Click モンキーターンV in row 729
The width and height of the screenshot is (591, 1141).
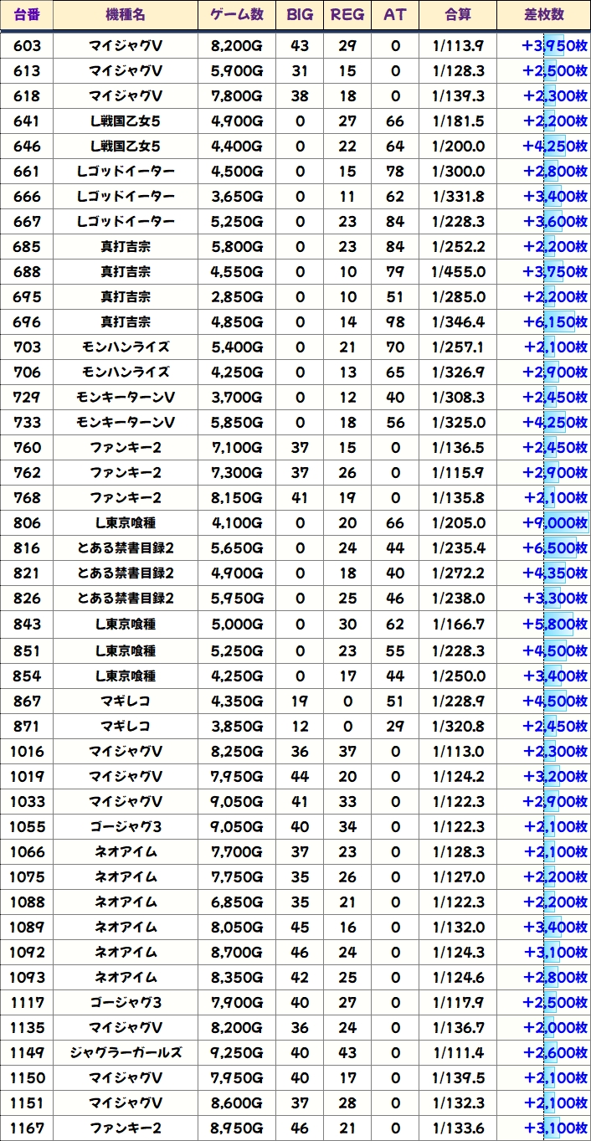126,398
